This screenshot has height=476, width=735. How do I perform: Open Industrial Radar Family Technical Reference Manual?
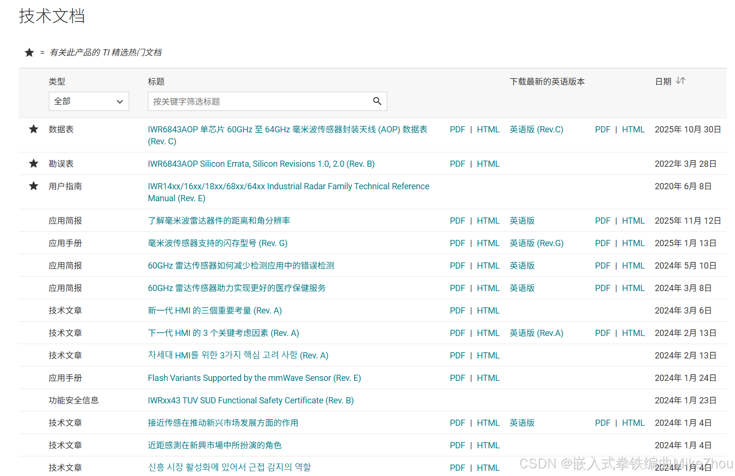pos(289,192)
